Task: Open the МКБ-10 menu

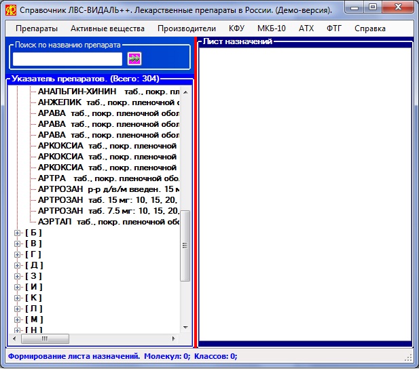Action: [x=271, y=28]
